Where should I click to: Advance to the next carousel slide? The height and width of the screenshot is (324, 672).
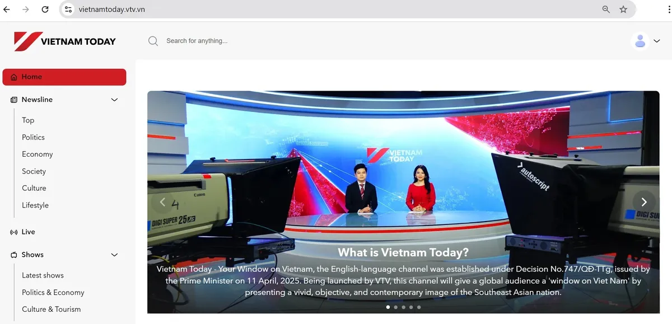pos(644,202)
